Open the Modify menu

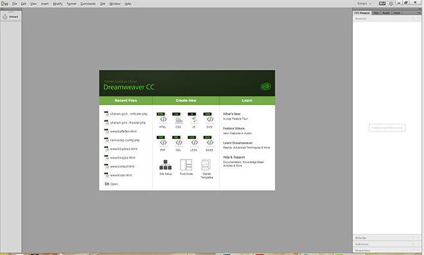coord(58,4)
